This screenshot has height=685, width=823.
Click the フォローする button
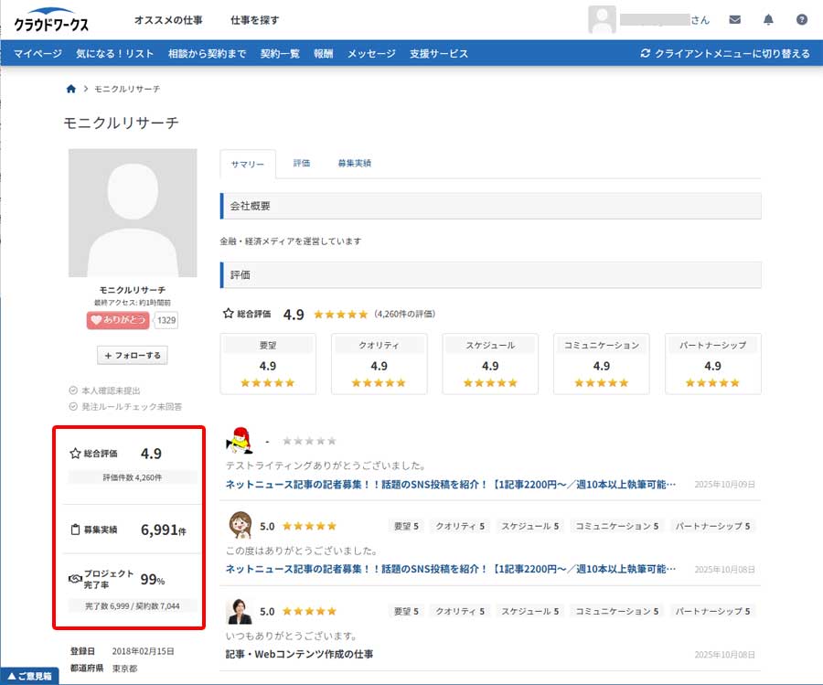coord(133,355)
